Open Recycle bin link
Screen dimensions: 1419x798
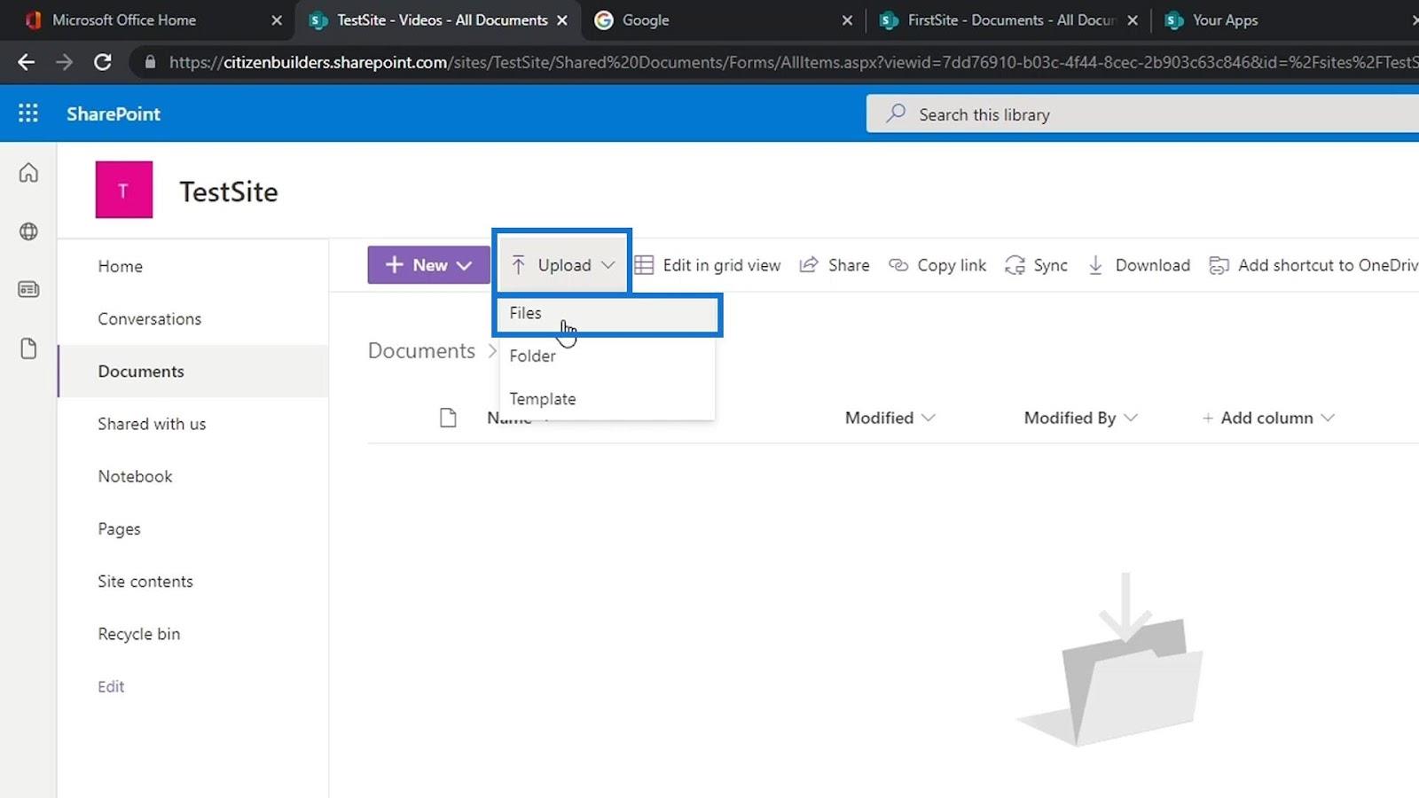click(x=139, y=634)
